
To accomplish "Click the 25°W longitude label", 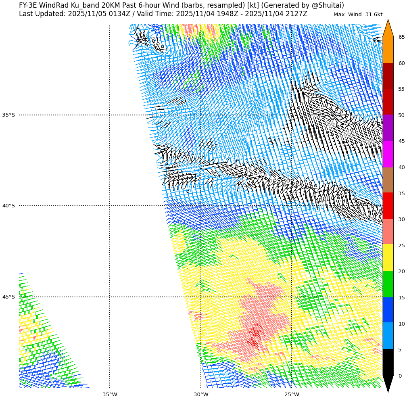I will 292,394.
